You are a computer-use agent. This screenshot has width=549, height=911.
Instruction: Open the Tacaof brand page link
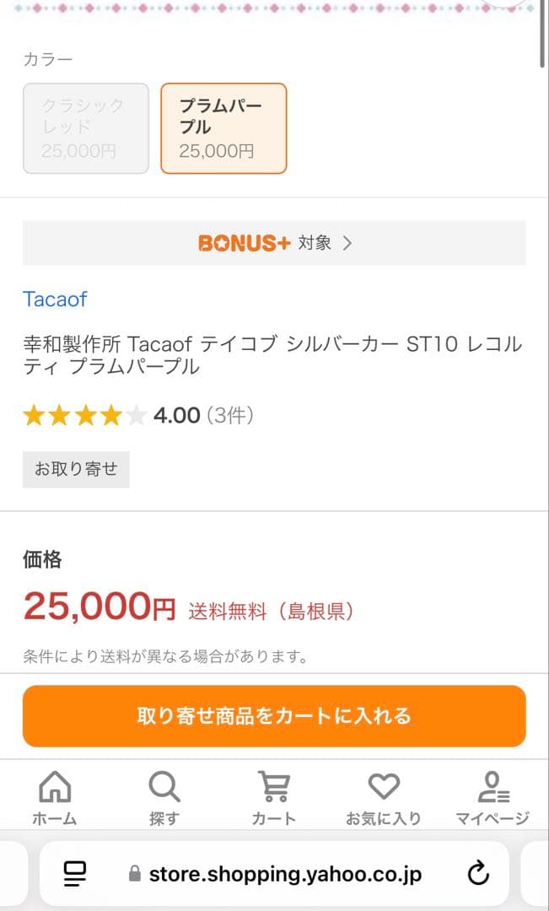tap(54, 299)
